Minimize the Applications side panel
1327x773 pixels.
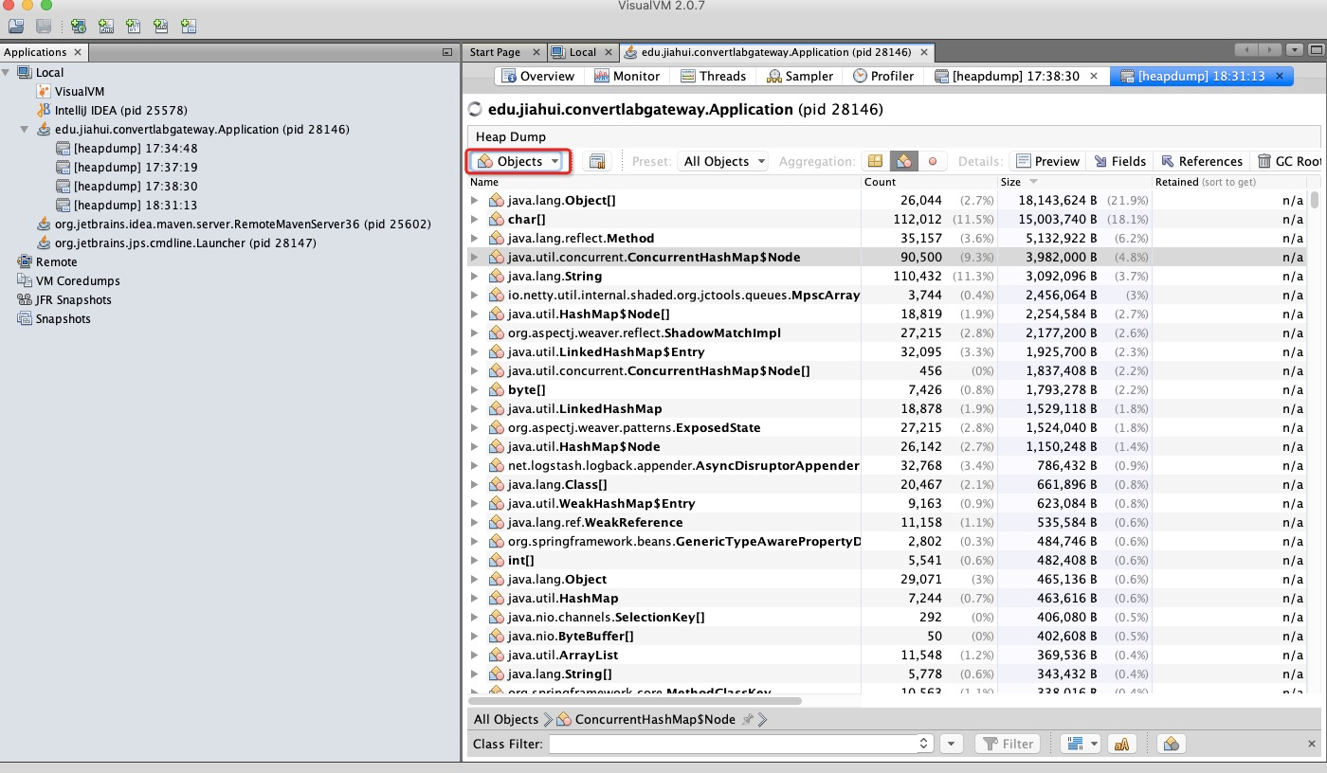click(x=446, y=52)
